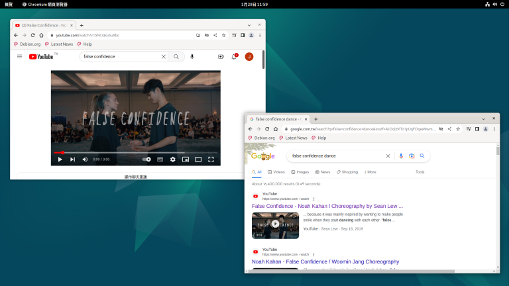
Task: Start YouTube voice search with microphone
Action: point(192,57)
